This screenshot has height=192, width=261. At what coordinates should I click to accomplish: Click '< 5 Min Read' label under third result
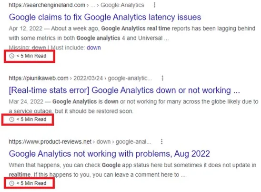pos(31,183)
